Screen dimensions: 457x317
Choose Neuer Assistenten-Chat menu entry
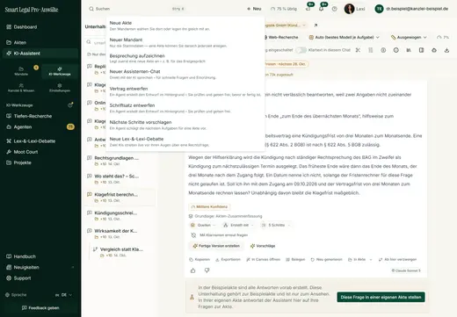185,75
